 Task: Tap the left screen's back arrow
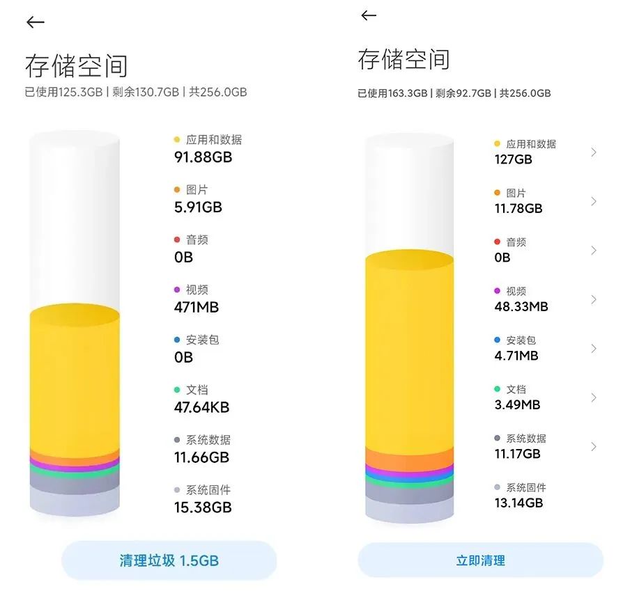[35, 22]
